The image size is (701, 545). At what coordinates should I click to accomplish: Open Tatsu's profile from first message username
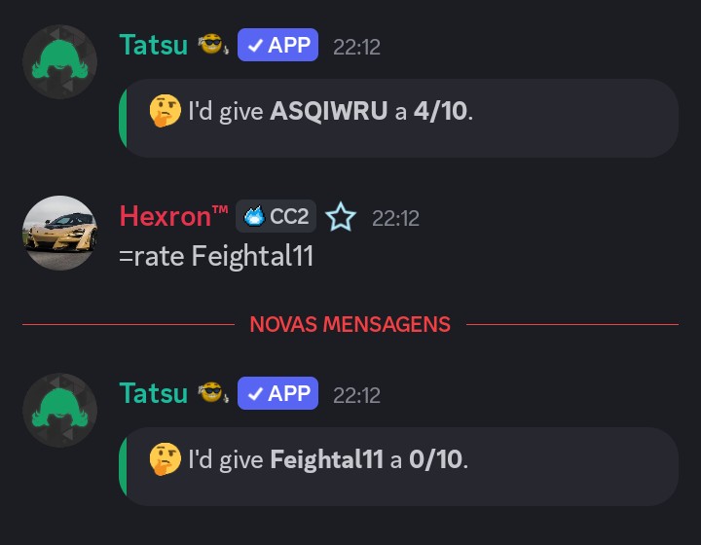(x=153, y=45)
